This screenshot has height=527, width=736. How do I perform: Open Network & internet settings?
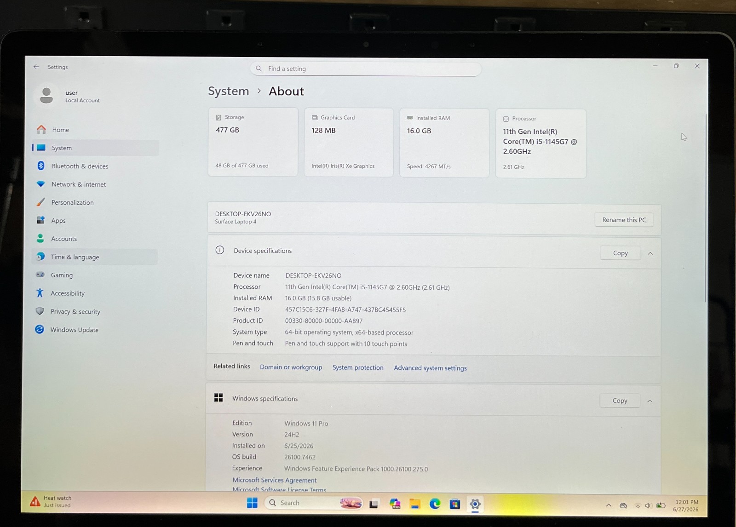(95, 184)
